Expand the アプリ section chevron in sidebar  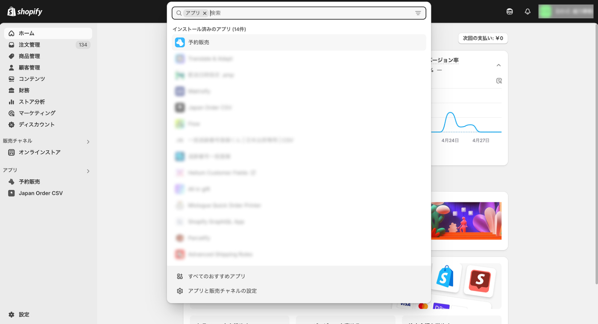tap(88, 171)
